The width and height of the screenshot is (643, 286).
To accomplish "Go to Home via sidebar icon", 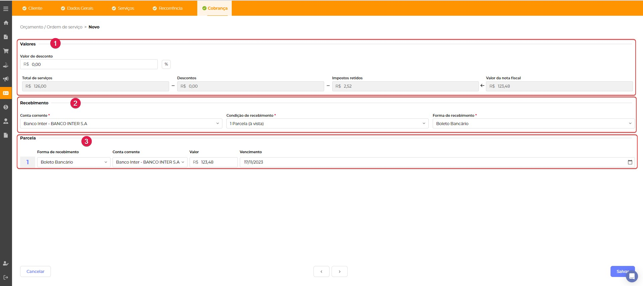I will click(6, 23).
